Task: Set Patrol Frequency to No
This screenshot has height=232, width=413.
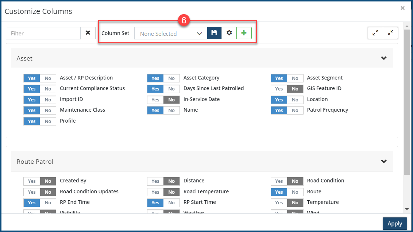Action: [x=295, y=110]
